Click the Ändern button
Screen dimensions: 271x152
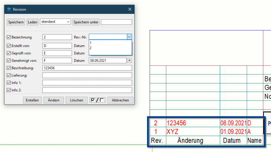[53, 100]
